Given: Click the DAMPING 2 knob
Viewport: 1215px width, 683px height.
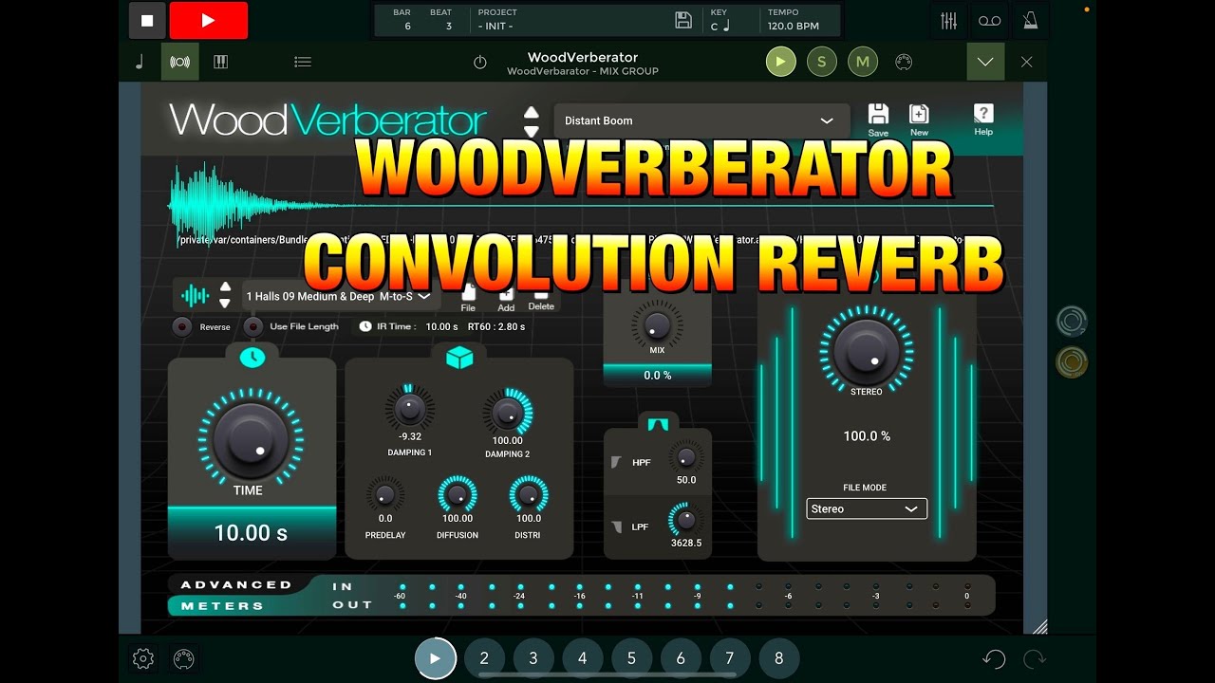Looking at the screenshot, I should tap(507, 413).
